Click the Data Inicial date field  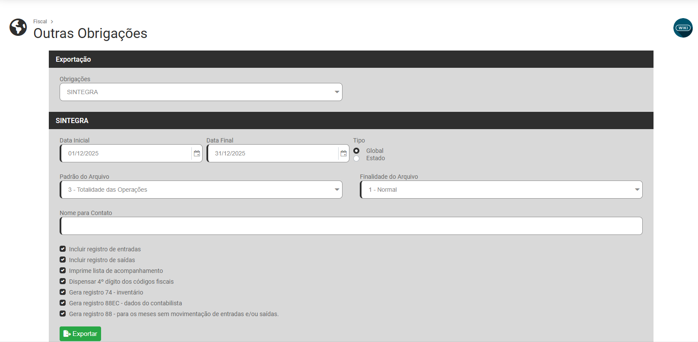(126, 153)
